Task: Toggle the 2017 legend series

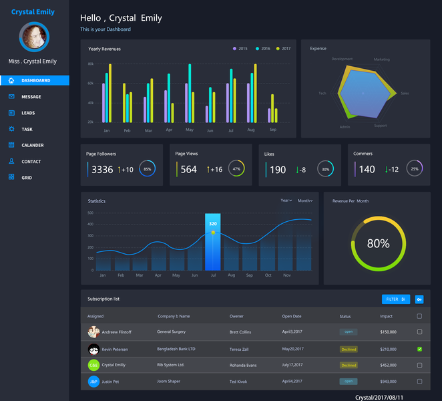Action: pos(283,49)
